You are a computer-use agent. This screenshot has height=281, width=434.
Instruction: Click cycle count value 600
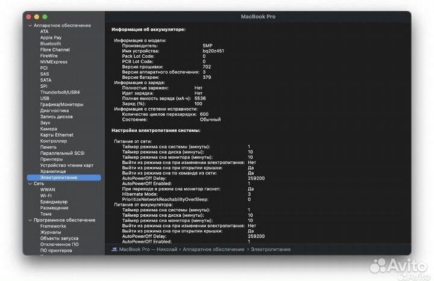tap(204, 114)
